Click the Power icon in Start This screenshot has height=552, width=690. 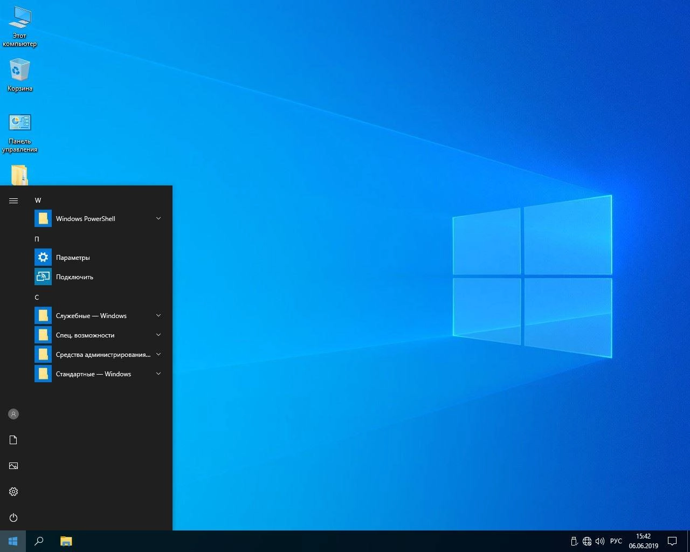click(13, 517)
